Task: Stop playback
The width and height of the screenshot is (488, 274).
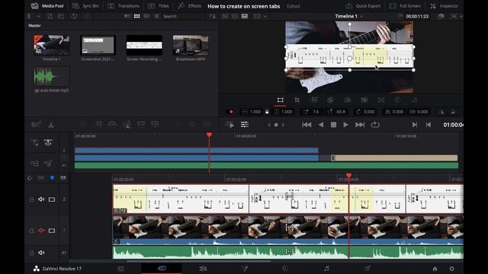Action: (333, 125)
